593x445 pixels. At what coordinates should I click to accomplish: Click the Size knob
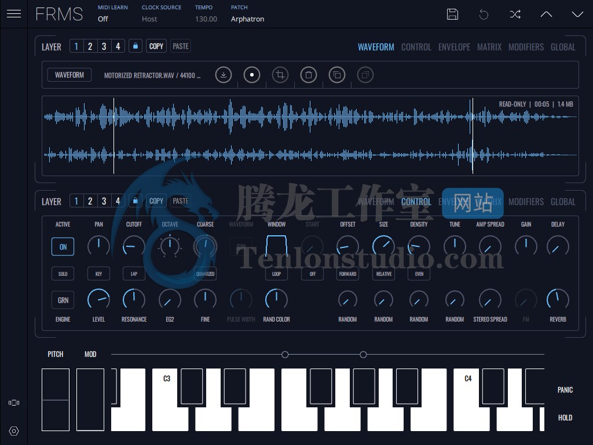(383, 246)
